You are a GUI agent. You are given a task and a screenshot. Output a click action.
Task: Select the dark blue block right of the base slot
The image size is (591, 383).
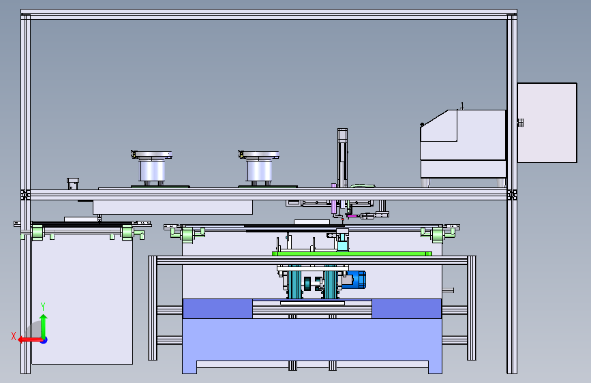tap(407, 309)
